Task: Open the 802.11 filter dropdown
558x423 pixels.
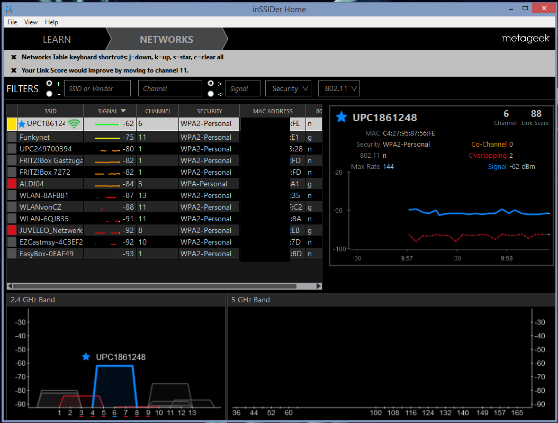Action: coord(339,88)
